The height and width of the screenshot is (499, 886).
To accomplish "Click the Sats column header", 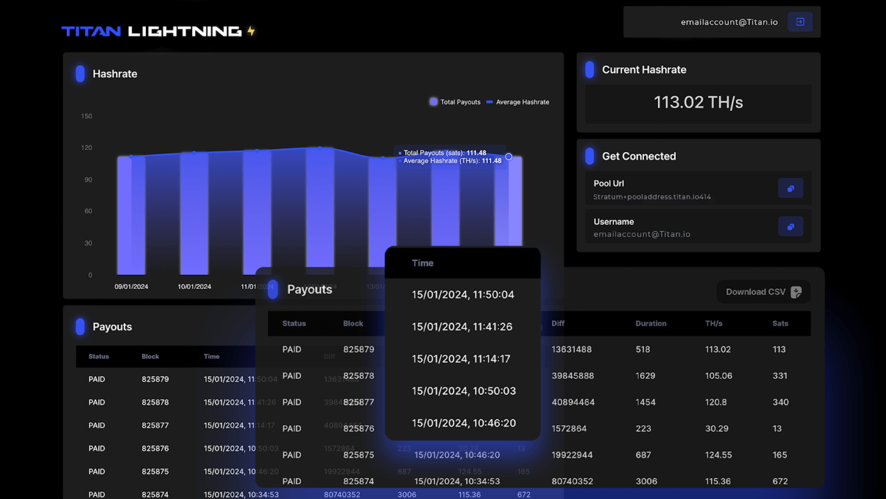I will point(780,323).
